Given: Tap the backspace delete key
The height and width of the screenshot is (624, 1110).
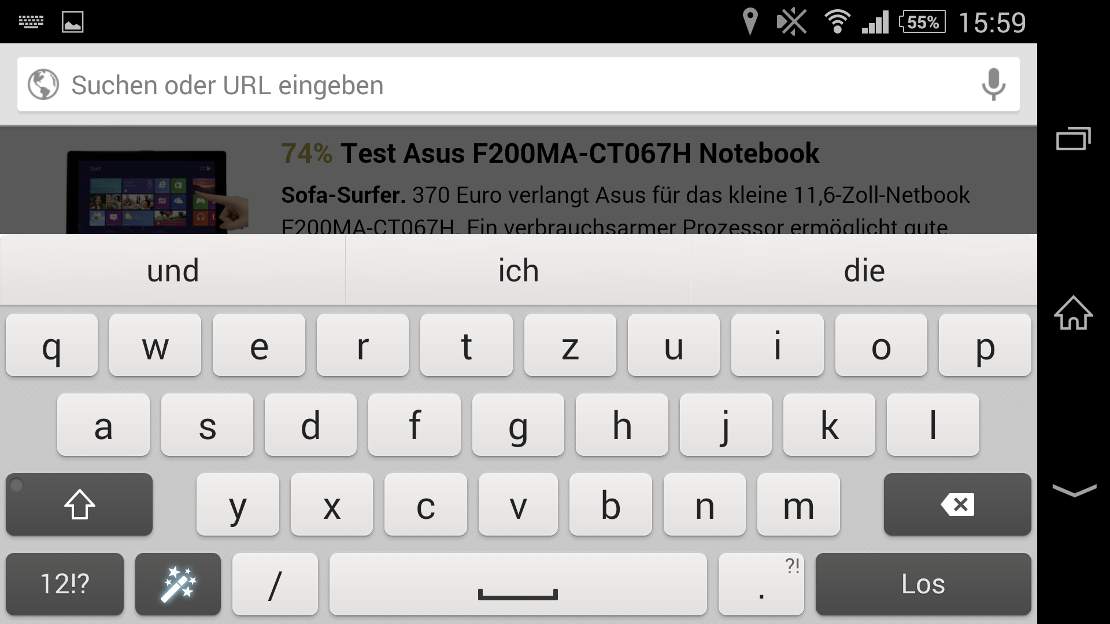Looking at the screenshot, I should (957, 504).
